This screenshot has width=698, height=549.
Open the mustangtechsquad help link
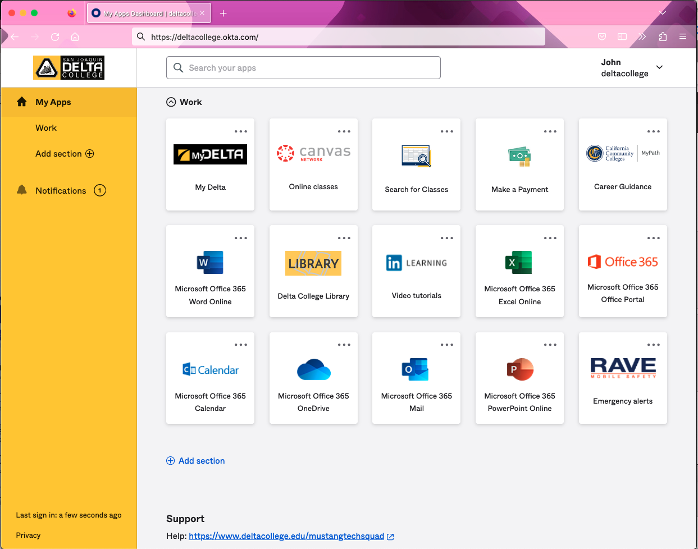point(286,536)
